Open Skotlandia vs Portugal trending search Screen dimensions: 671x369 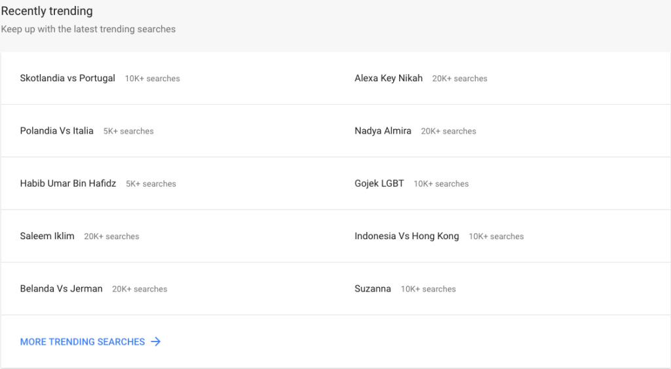(67, 79)
